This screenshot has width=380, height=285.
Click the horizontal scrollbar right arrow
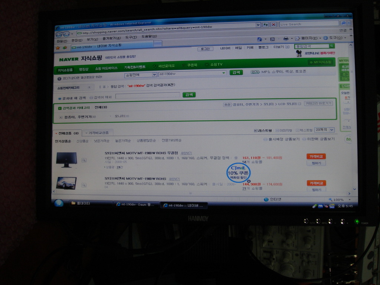[x=349, y=194]
